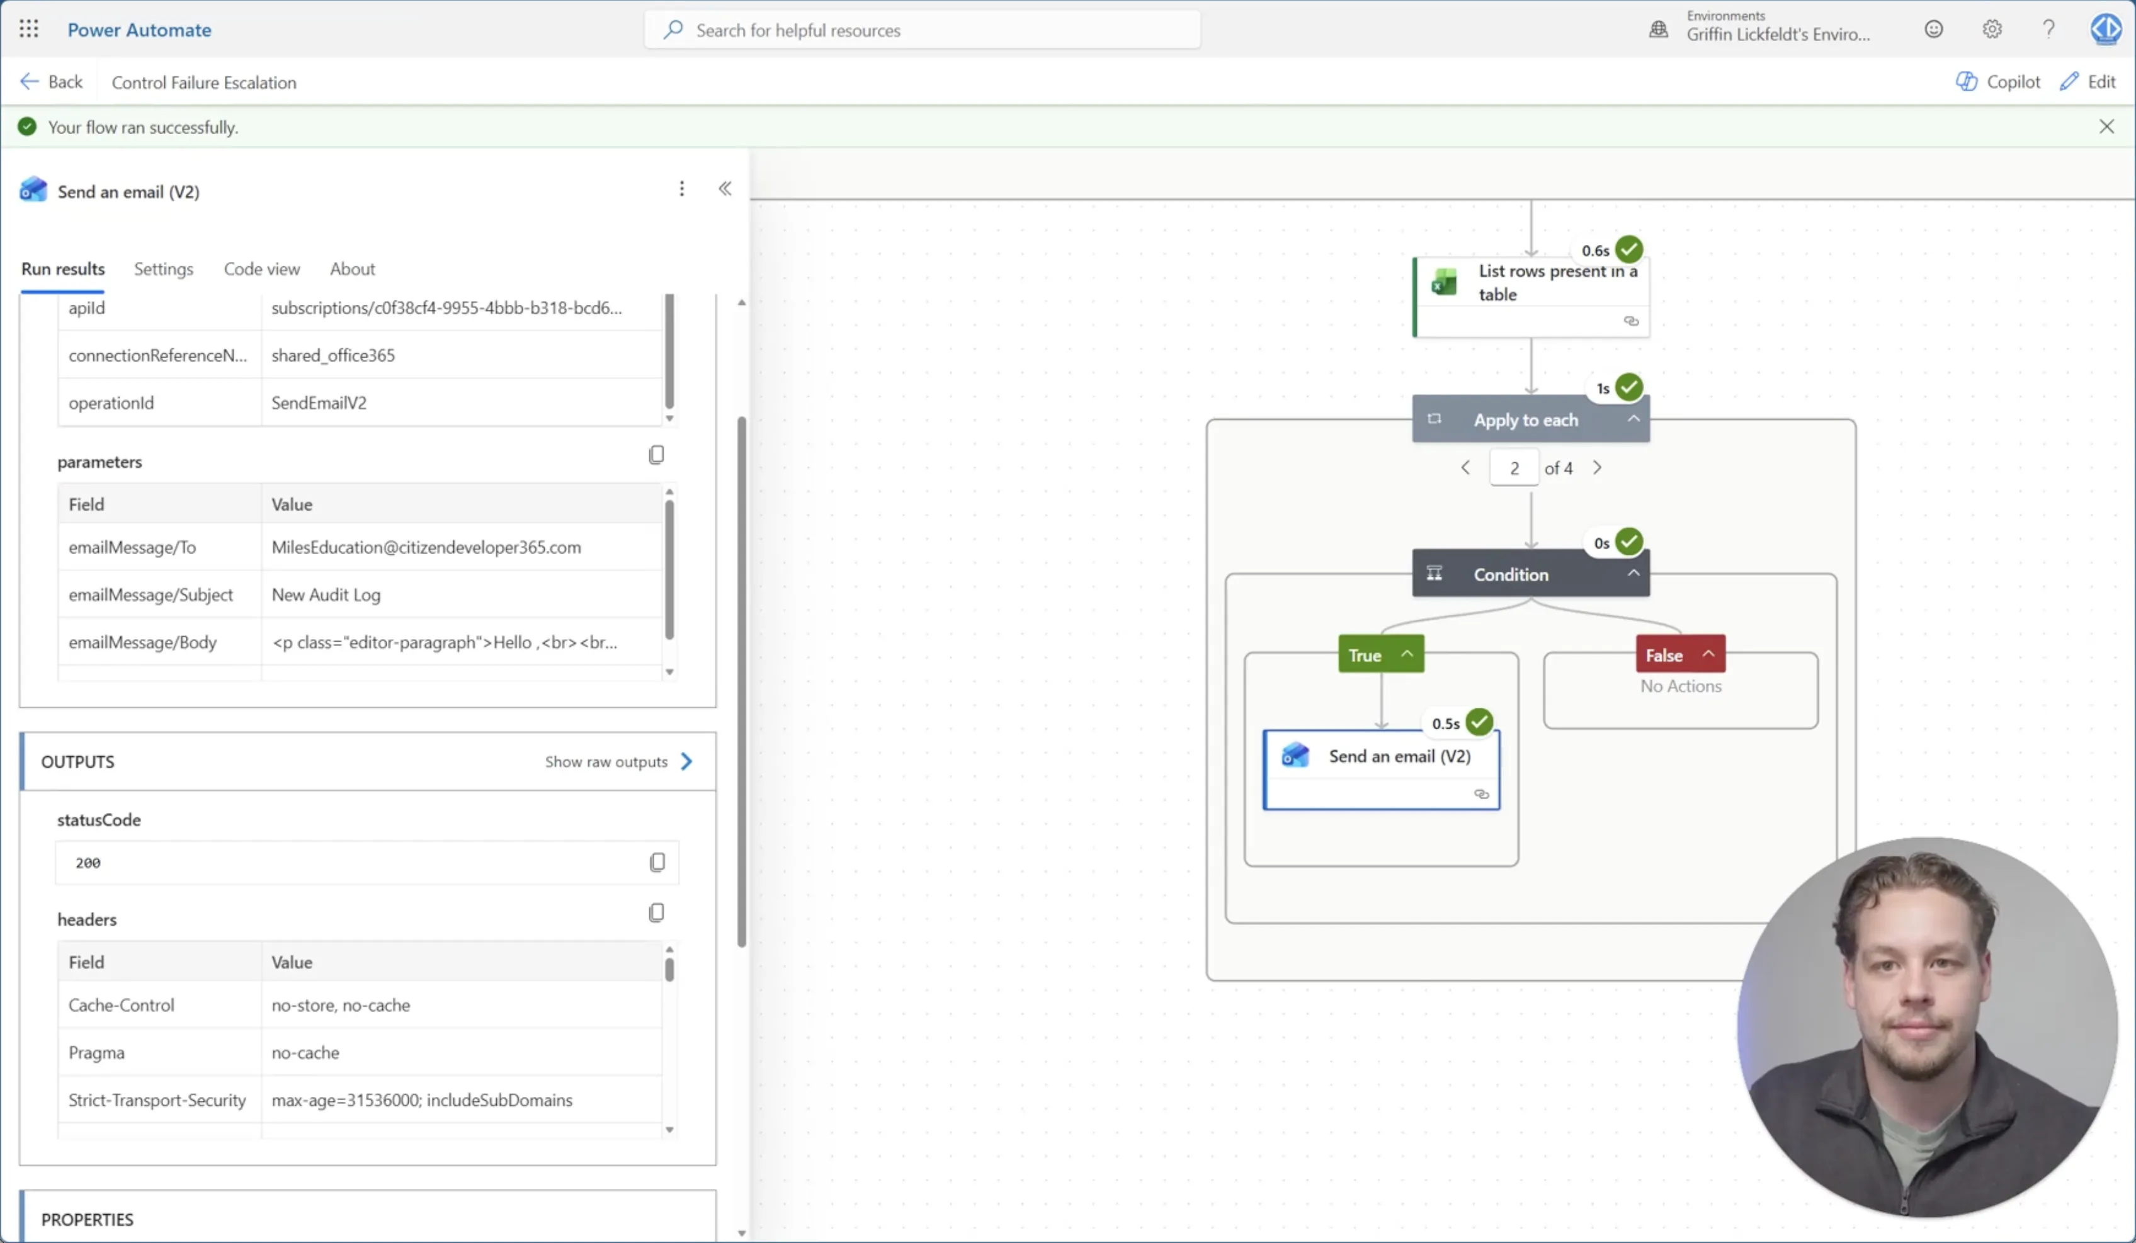The width and height of the screenshot is (2136, 1243).
Task: Click the Control Failure Escalation flow name
Action: point(204,82)
